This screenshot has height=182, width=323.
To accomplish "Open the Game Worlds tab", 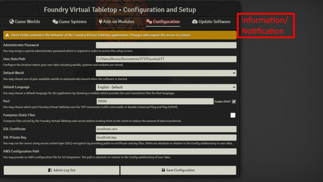I will [x=25, y=22].
